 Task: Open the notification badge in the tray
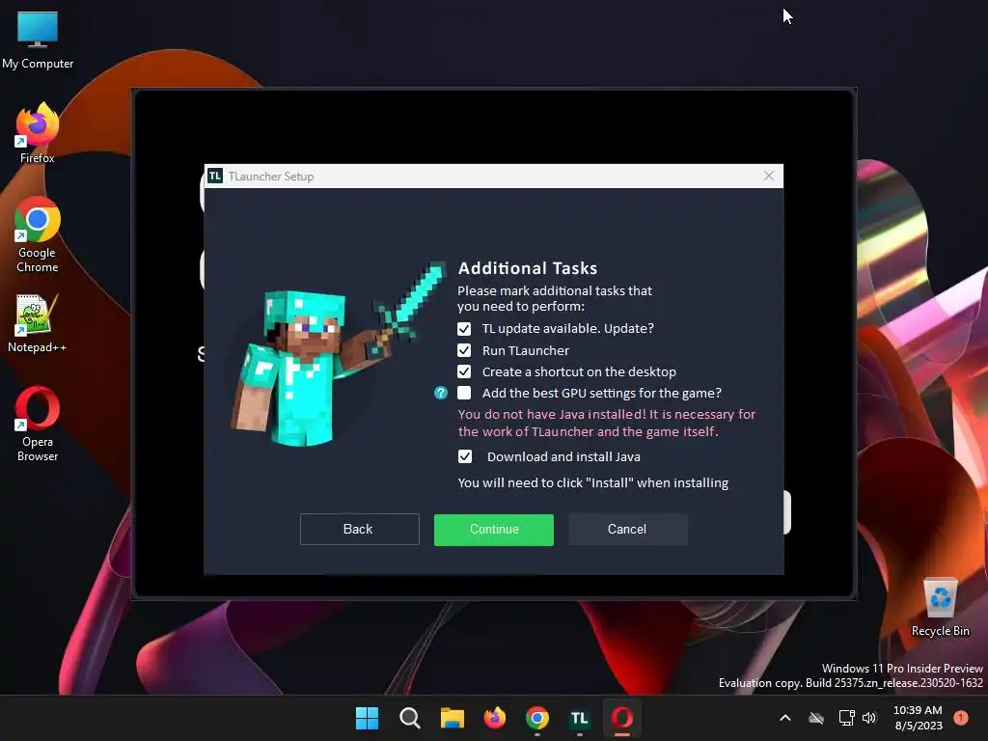(961, 718)
